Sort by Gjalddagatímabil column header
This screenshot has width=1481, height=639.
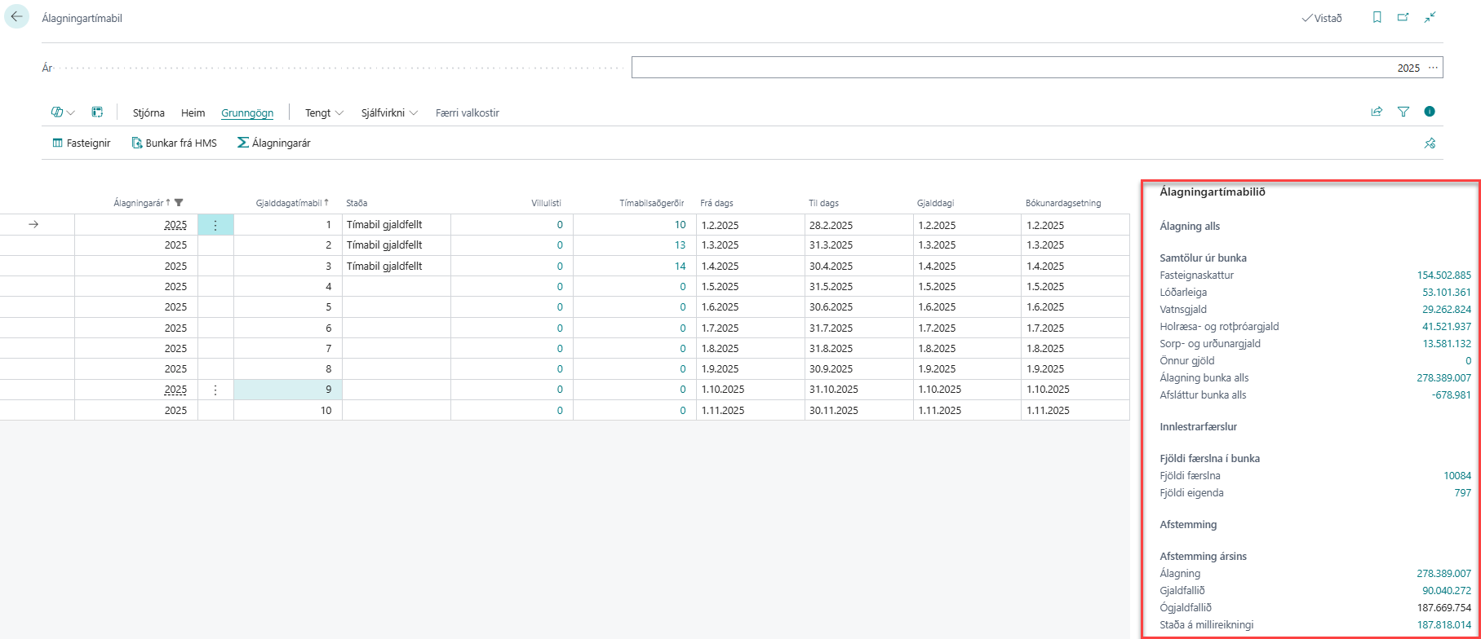click(x=287, y=203)
